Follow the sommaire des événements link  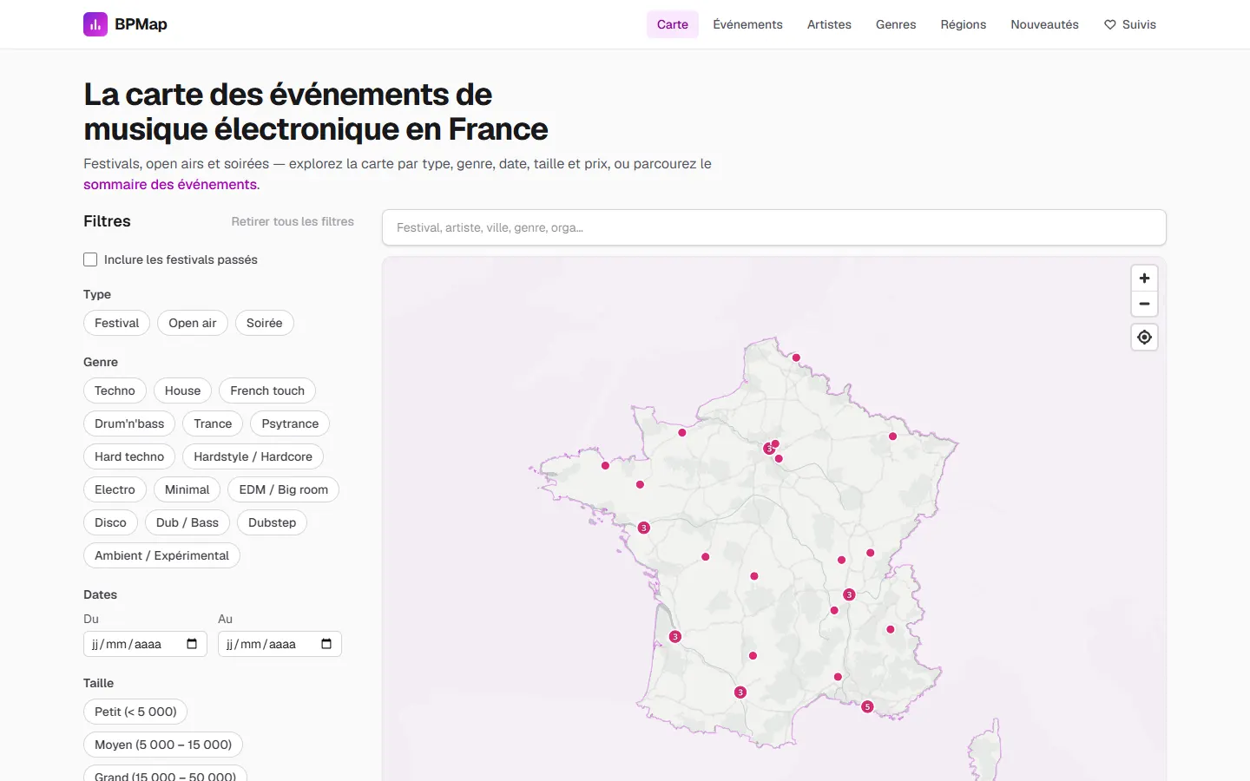tap(170, 184)
